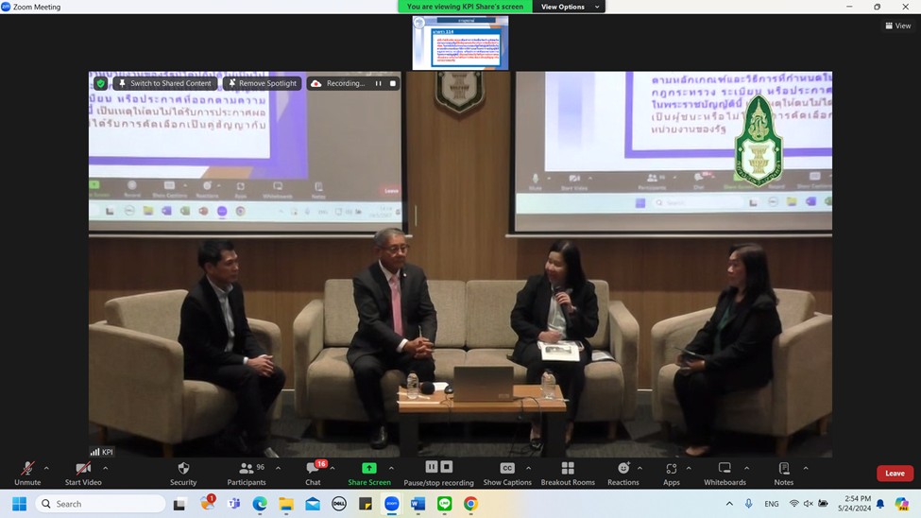Open the Participants panel
The height and width of the screenshot is (518, 921).
point(247,474)
